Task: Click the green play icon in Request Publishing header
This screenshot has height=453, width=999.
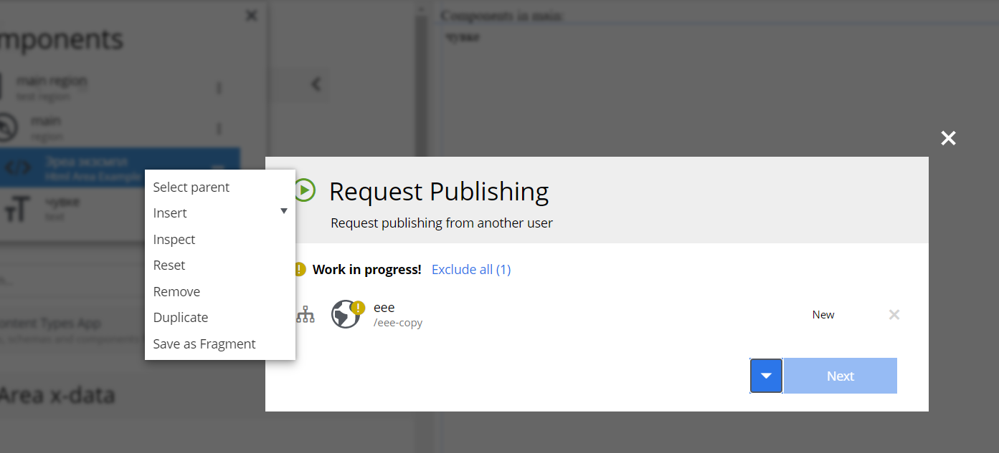Action: point(304,191)
